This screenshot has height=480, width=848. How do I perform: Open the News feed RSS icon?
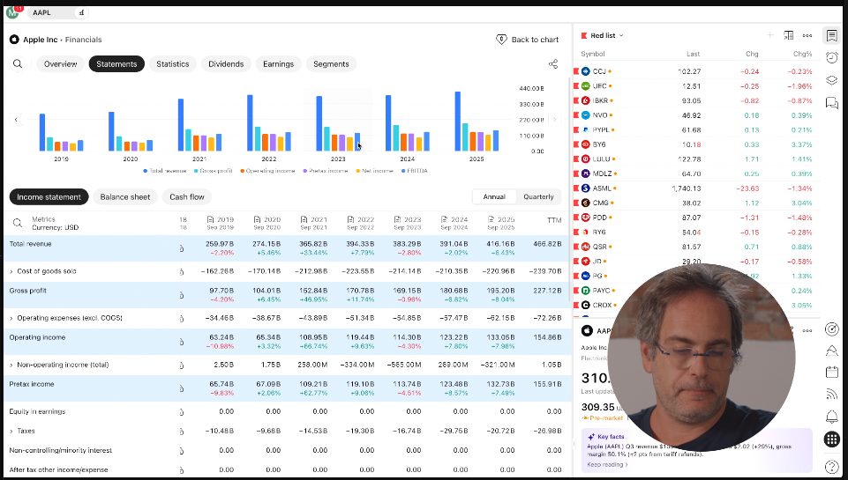click(x=831, y=395)
